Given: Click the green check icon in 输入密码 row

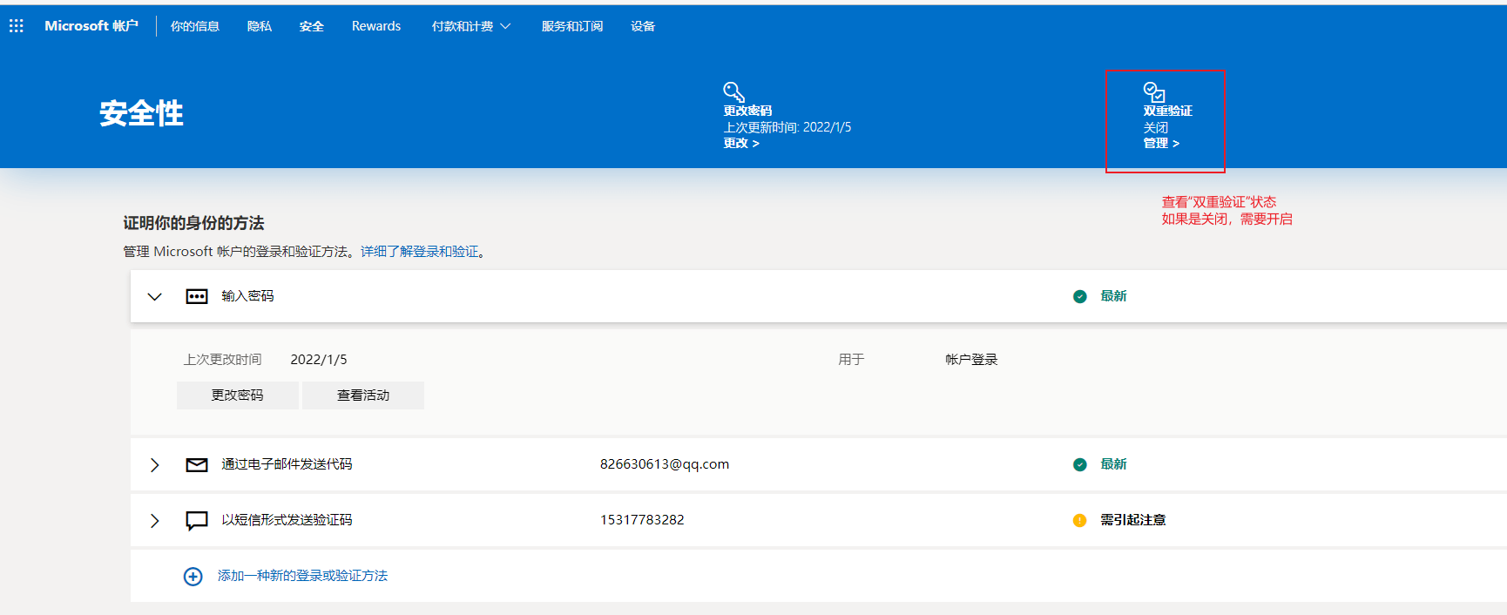Looking at the screenshot, I should coord(1080,296).
